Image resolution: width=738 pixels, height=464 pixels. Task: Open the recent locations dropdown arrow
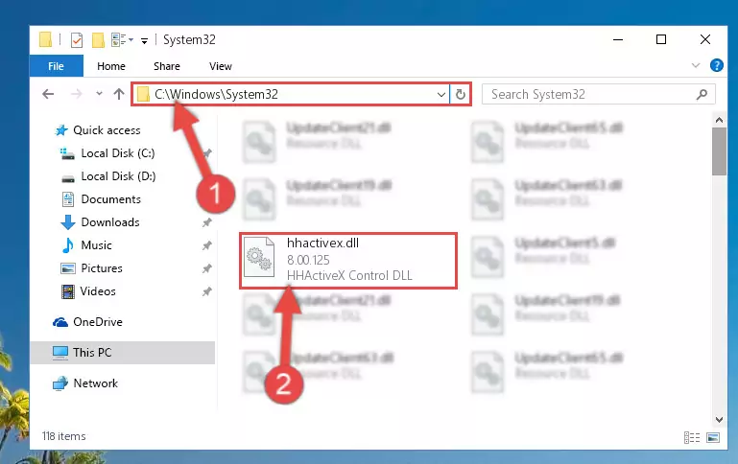[99, 94]
